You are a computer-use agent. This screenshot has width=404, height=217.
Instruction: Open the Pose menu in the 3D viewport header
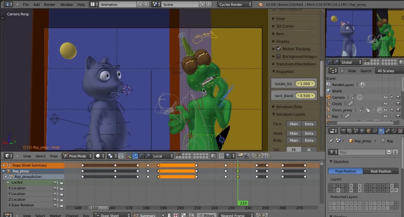pyautogui.click(x=54, y=156)
